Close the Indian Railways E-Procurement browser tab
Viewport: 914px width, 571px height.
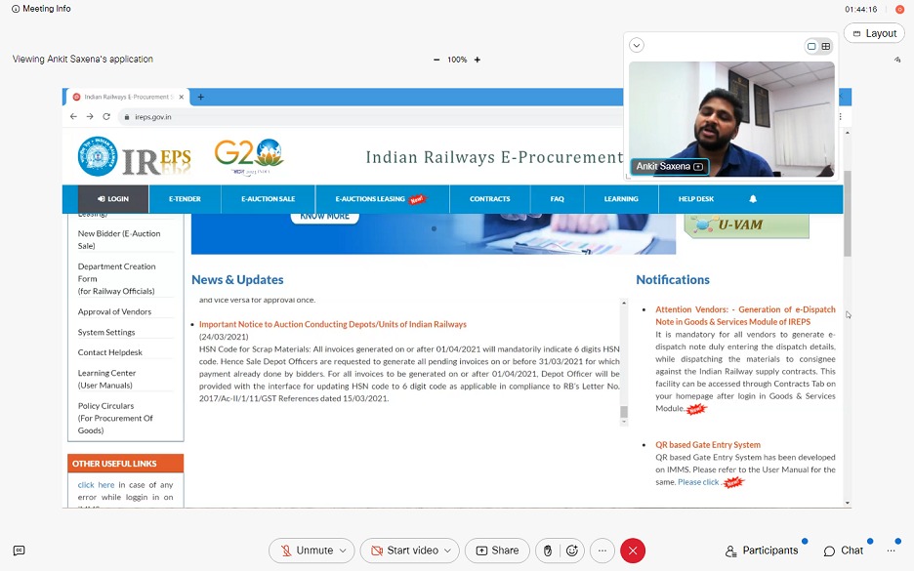182,97
